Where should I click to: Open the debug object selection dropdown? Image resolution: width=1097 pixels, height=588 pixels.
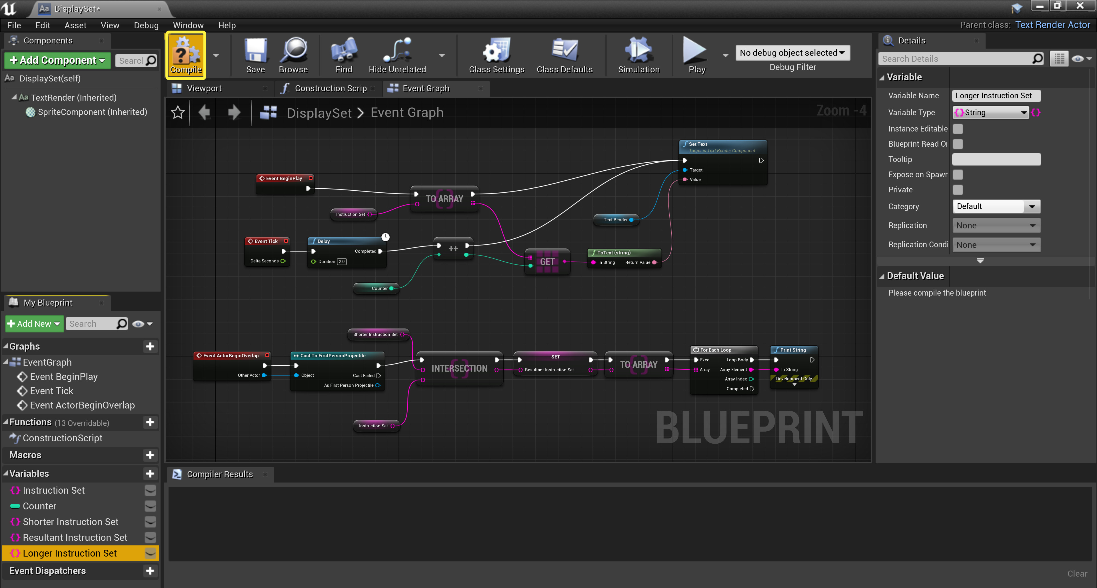coord(792,53)
